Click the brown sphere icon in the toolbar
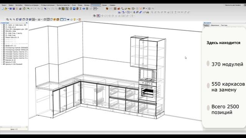The height and width of the screenshot is (138, 246). pyautogui.click(x=107, y=8)
